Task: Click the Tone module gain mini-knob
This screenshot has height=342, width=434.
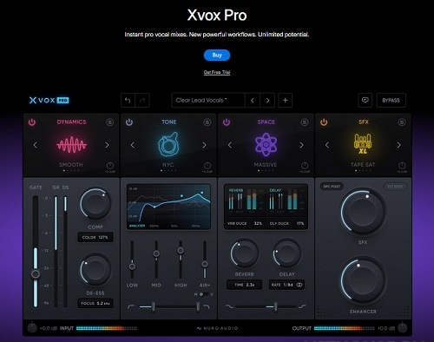Action: tap(207, 166)
